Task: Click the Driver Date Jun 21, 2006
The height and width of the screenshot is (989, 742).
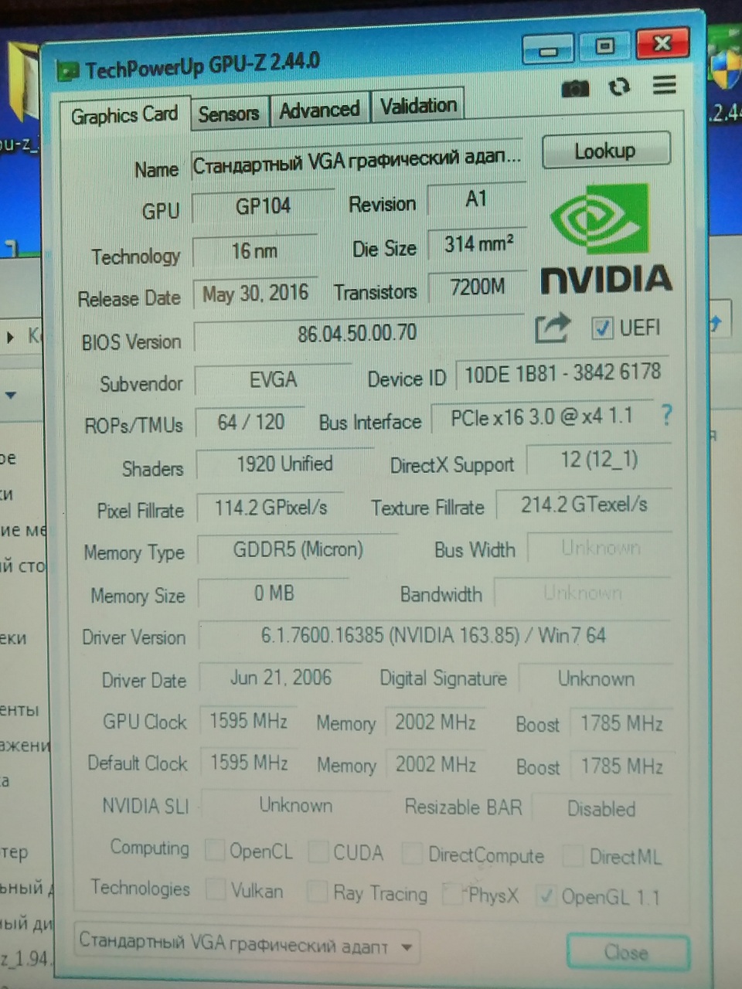Action: click(281, 678)
